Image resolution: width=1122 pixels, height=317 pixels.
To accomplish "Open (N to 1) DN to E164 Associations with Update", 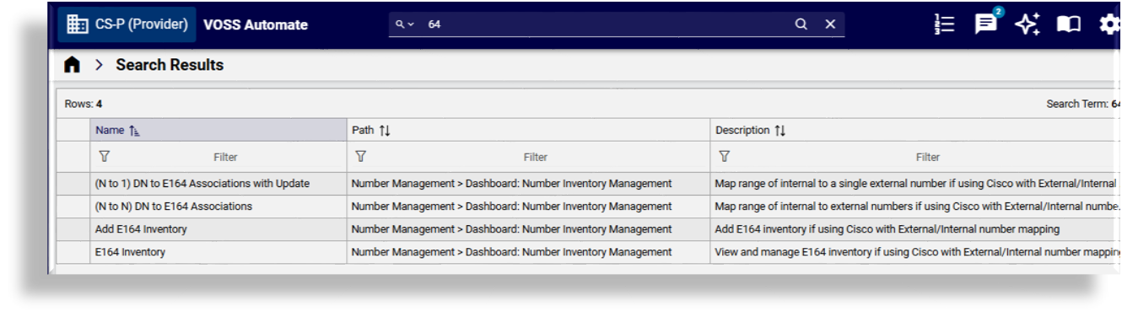I will (x=202, y=183).
